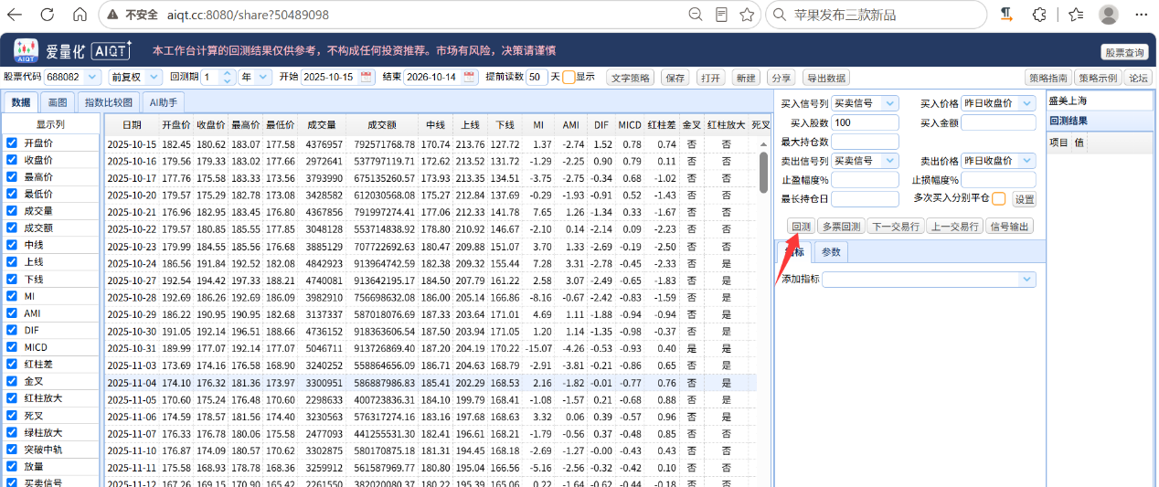Click the 多票回测 button

pyautogui.click(x=840, y=227)
